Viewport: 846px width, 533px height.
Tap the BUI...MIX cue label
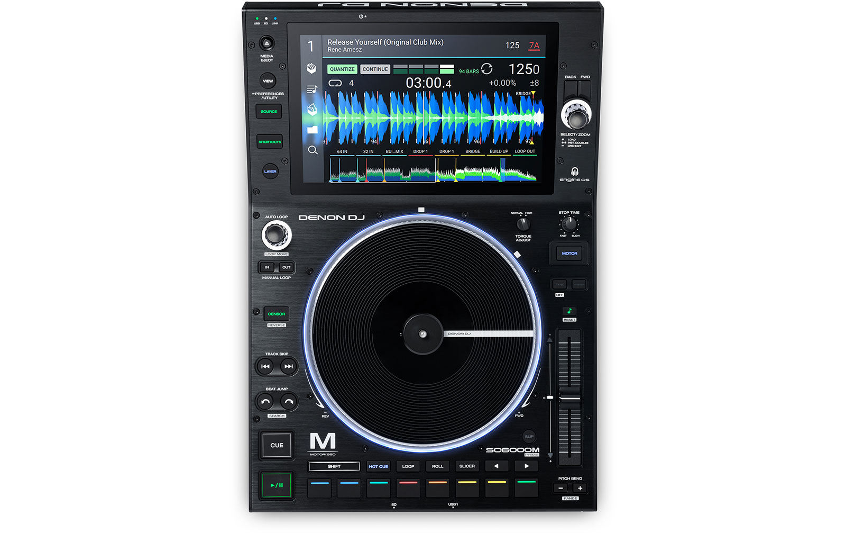click(394, 152)
